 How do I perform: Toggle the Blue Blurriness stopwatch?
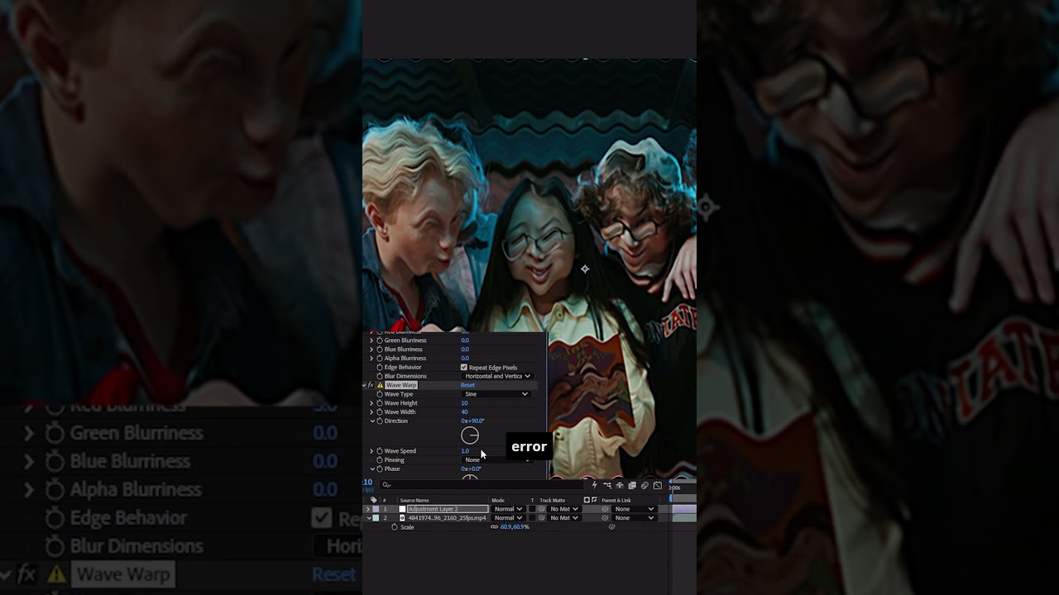(x=380, y=350)
